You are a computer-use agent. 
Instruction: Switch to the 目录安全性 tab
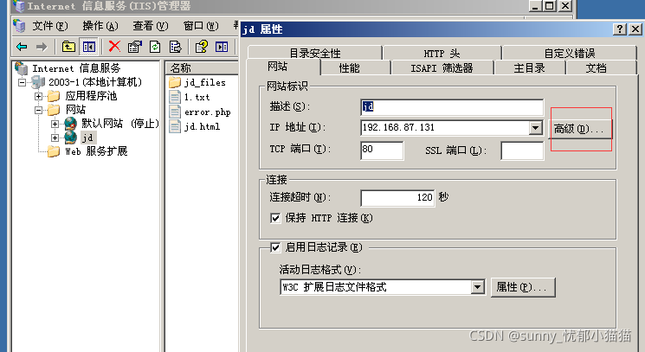315,54
